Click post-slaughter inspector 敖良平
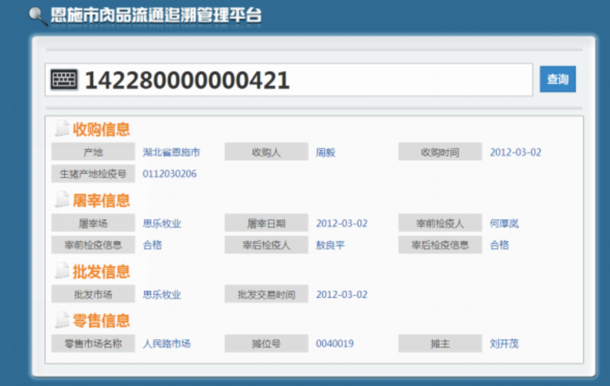The height and width of the screenshot is (386, 610). pos(330,245)
